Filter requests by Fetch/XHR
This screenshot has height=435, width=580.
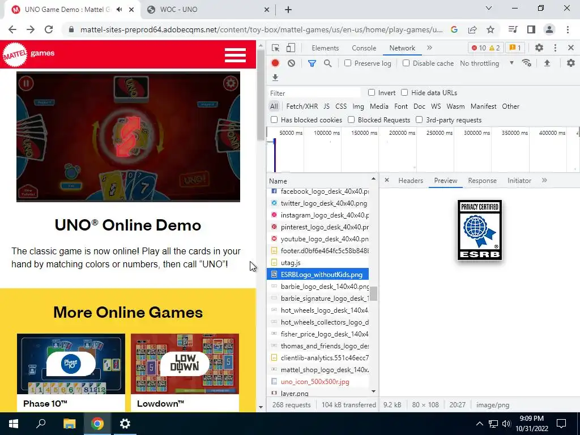(302, 106)
